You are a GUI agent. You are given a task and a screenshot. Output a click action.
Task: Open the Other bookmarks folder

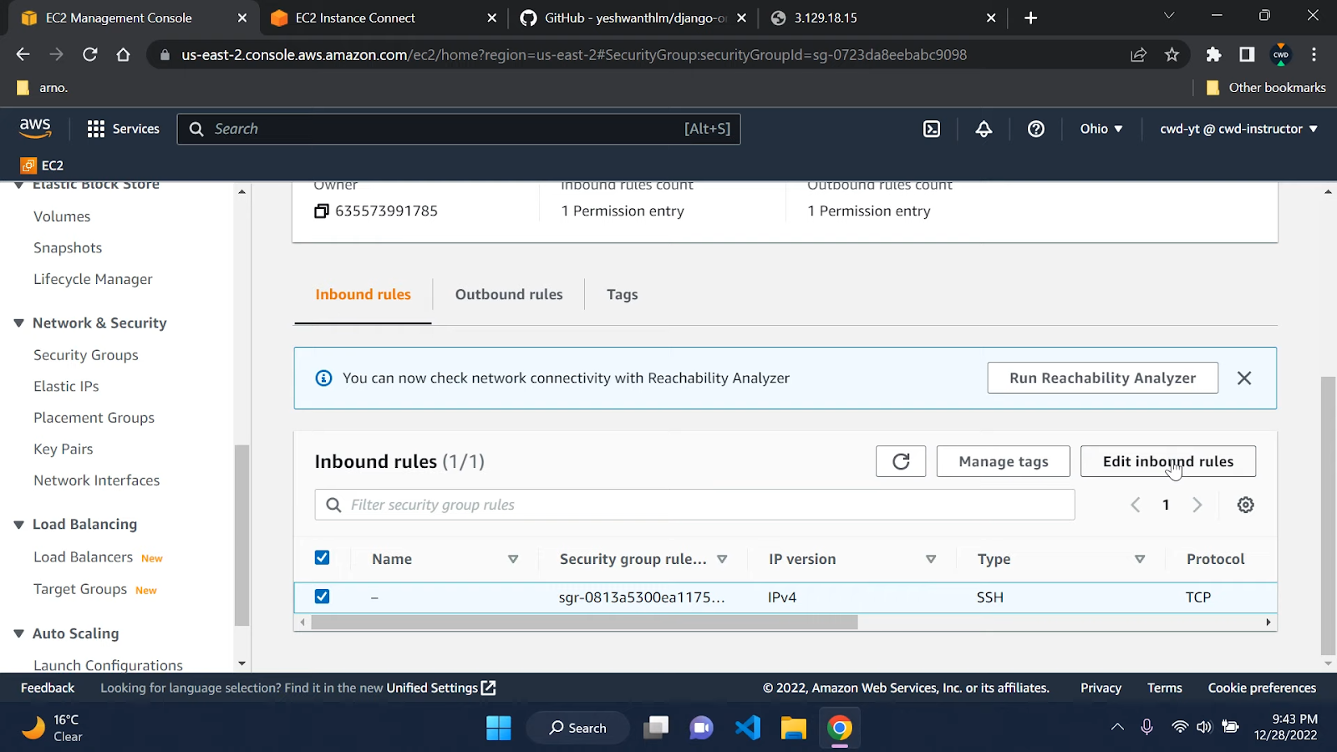point(1266,88)
